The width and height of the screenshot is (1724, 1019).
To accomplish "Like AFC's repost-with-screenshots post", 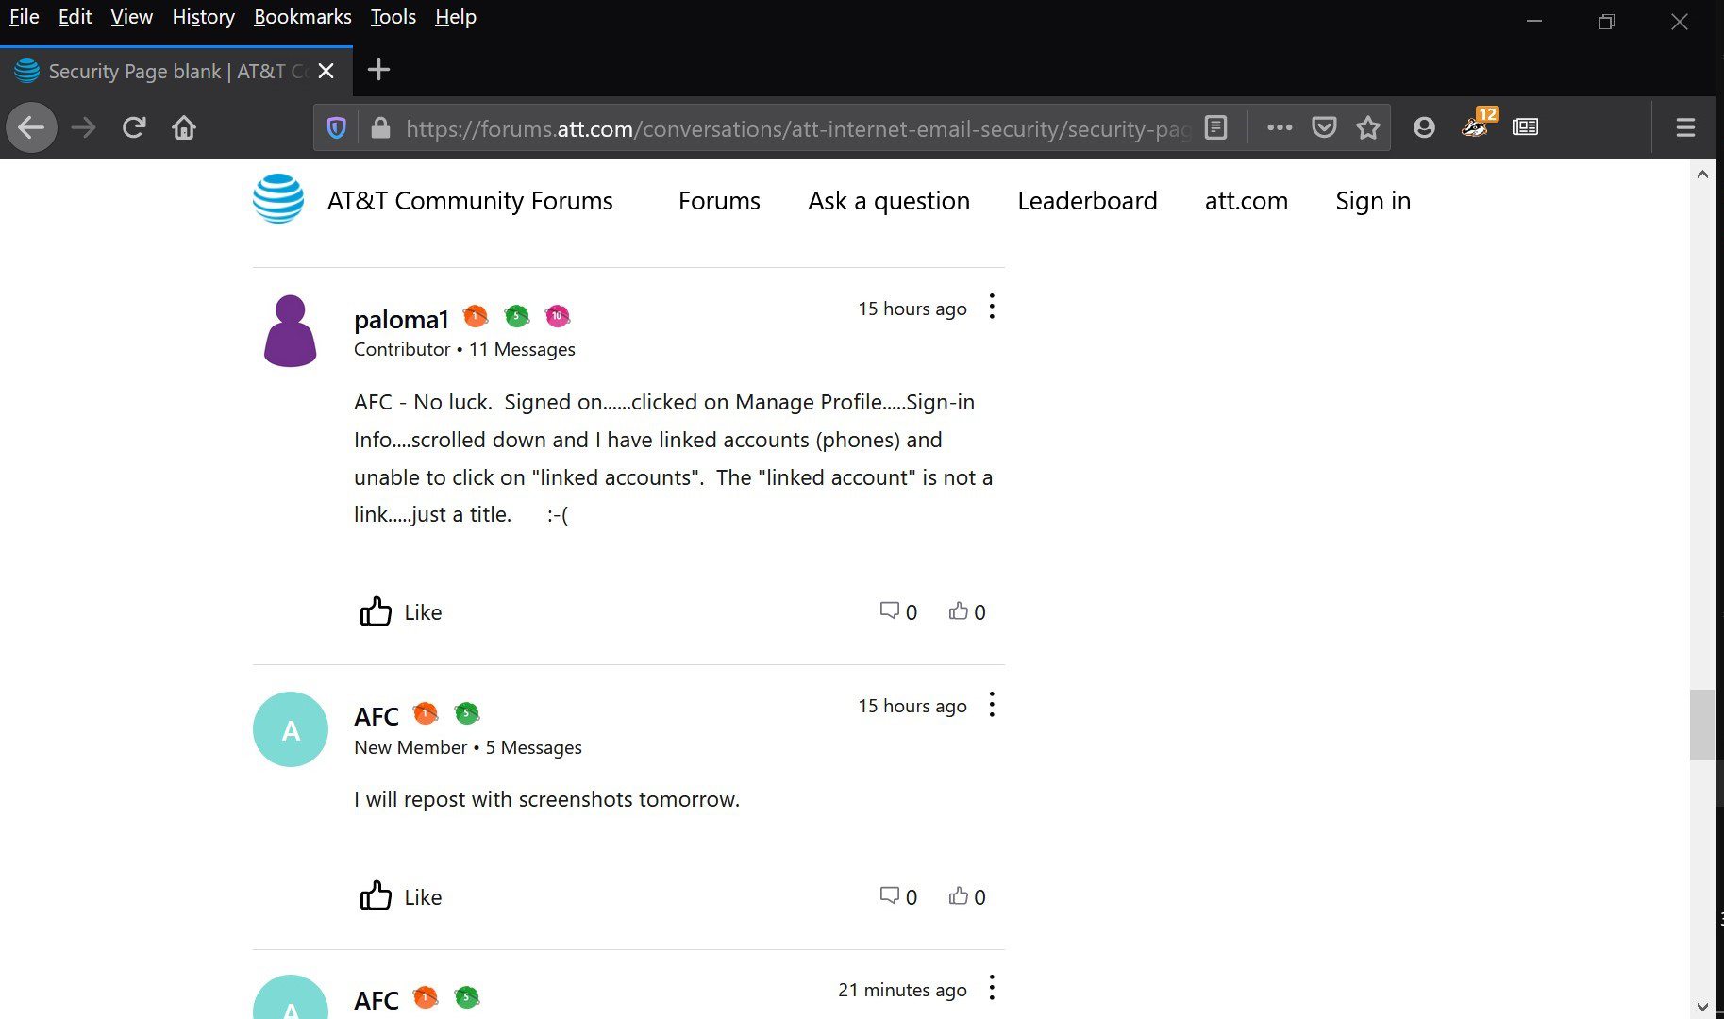I will [x=400, y=897].
